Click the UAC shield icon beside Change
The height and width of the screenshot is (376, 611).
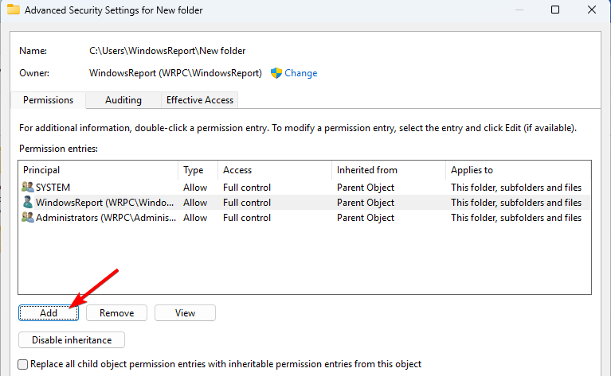[x=276, y=73]
